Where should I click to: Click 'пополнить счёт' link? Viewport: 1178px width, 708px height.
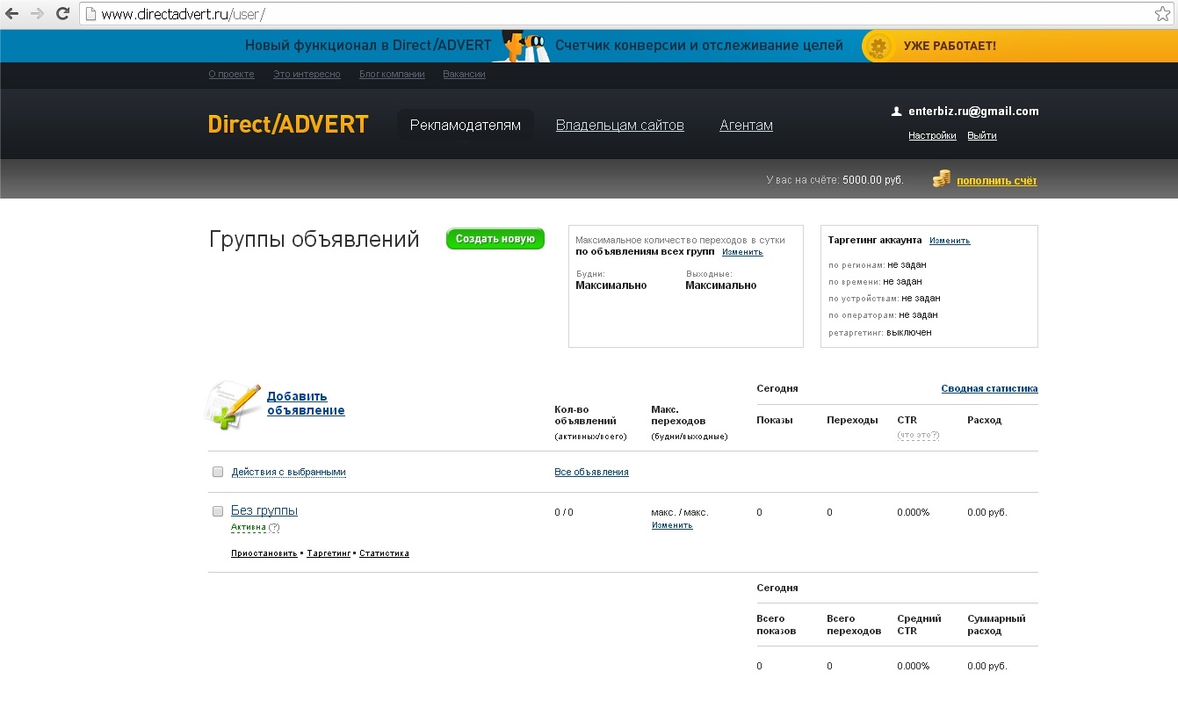pos(997,181)
